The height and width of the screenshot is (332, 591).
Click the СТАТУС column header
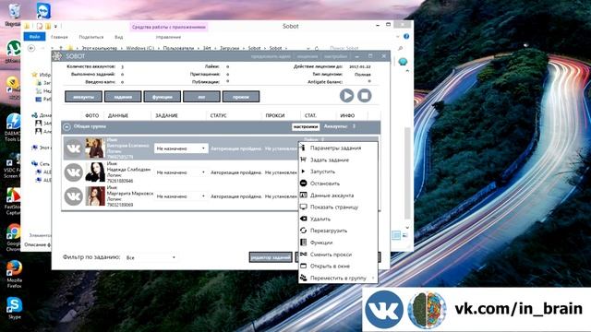tap(218, 115)
